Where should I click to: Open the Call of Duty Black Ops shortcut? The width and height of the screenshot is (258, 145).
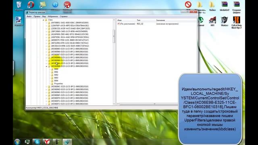pos(237,20)
